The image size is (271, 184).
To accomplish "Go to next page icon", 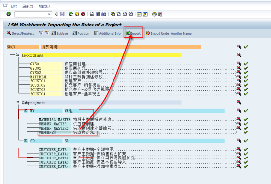I will coord(125,14).
